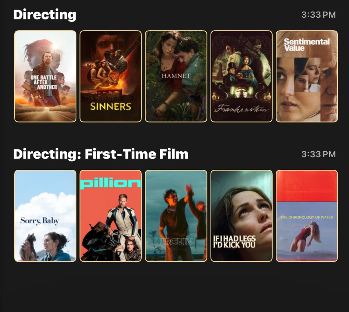This screenshot has height=312, width=349.
Task: Select the Sinners movie poster
Action: click(111, 76)
